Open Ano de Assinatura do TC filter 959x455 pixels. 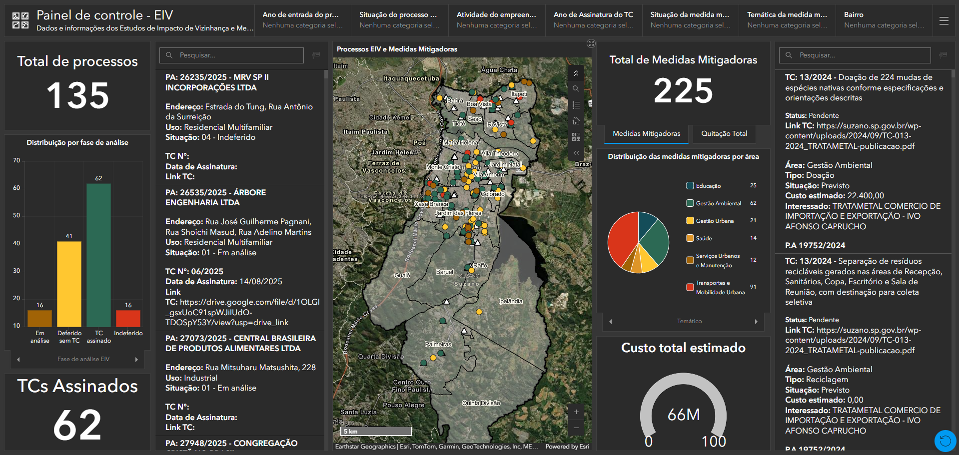tap(593, 20)
